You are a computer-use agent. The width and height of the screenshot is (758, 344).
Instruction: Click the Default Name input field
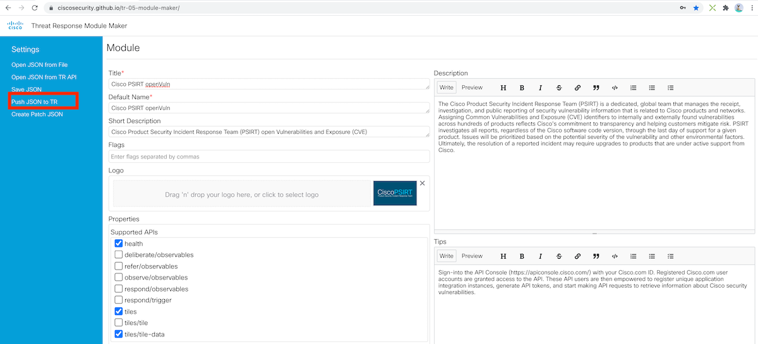(x=269, y=108)
